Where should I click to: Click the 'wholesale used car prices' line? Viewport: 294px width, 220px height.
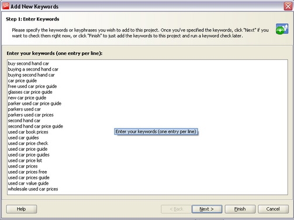[x=33, y=189]
